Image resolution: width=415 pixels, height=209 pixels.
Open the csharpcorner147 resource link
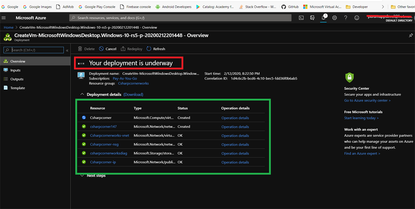click(x=103, y=126)
